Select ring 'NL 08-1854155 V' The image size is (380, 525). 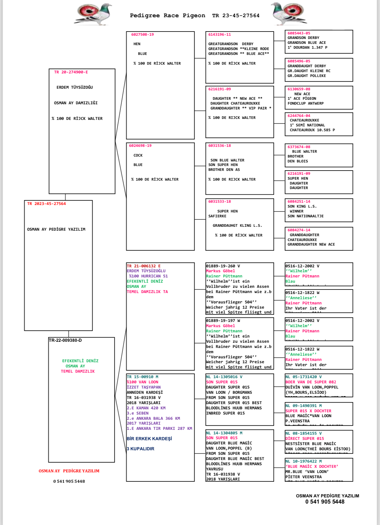pos(304,433)
